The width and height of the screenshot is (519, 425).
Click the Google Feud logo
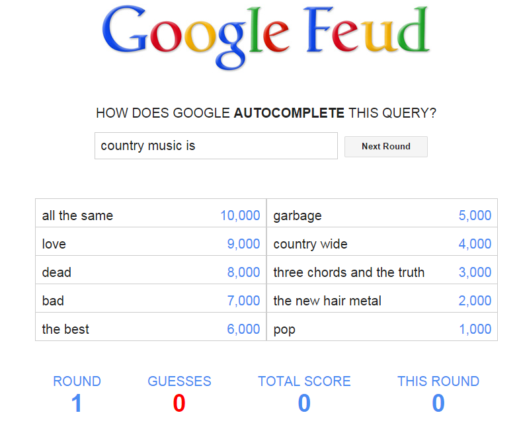[266, 37]
